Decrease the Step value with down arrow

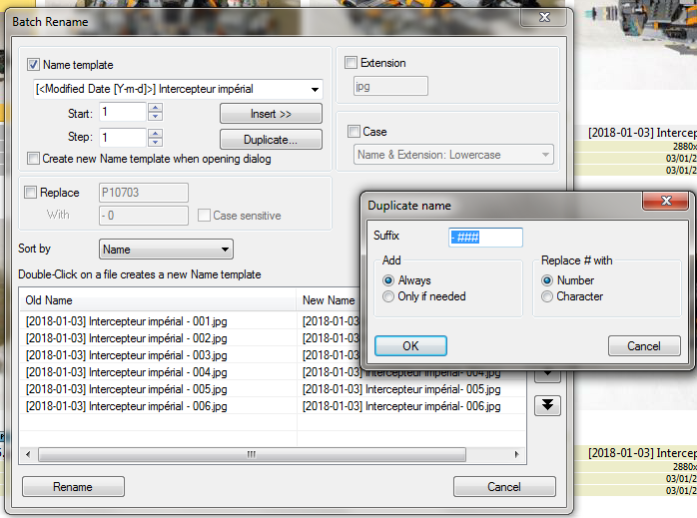click(155, 142)
